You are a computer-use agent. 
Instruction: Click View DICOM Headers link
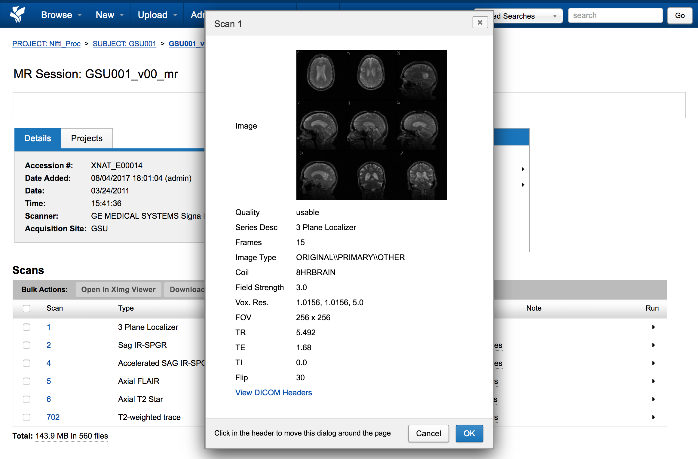point(273,393)
